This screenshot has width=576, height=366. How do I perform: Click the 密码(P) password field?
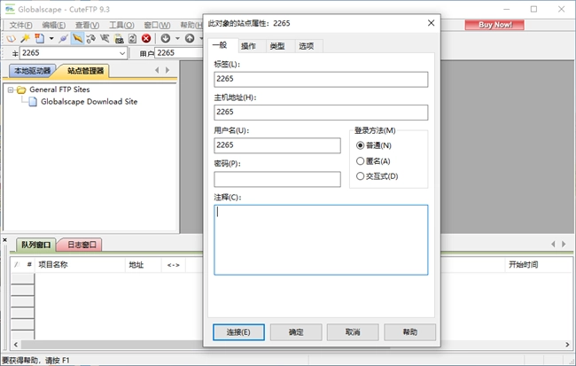[276, 179]
